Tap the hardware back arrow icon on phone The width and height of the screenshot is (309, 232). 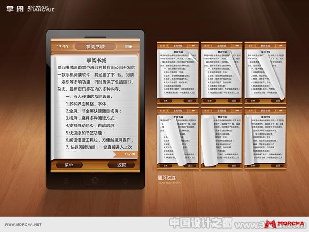coord(125,180)
